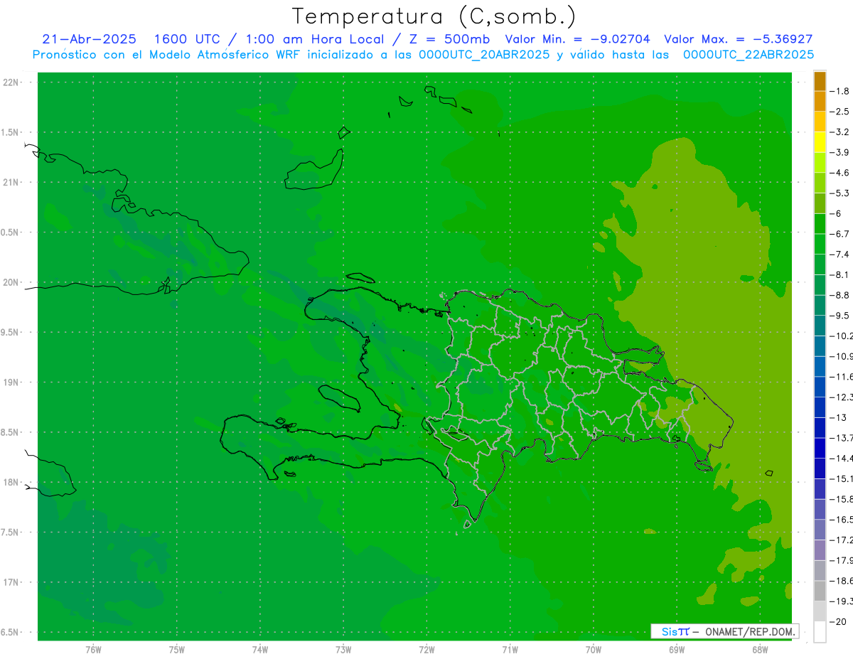Click legend value '-1.8'
This screenshot has width=853, height=659.
pyautogui.click(x=840, y=91)
